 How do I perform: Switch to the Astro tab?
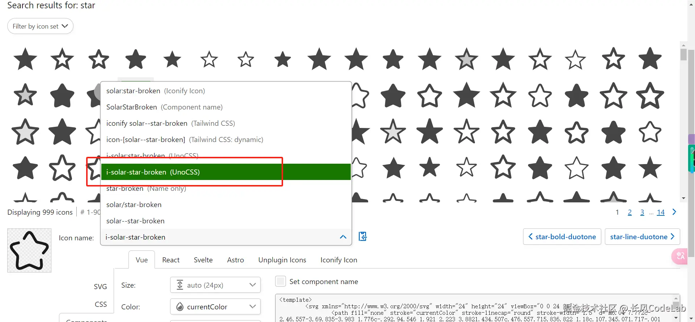(235, 260)
